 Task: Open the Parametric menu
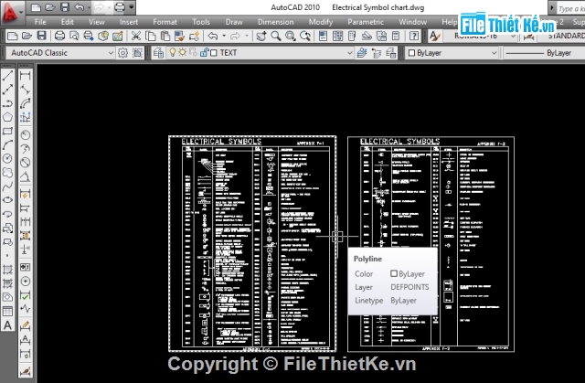coord(366,22)
